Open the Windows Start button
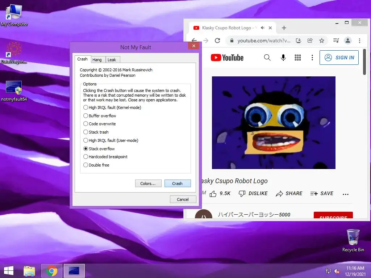The height and width of the screenshot is (278, 371). [9, 271]
